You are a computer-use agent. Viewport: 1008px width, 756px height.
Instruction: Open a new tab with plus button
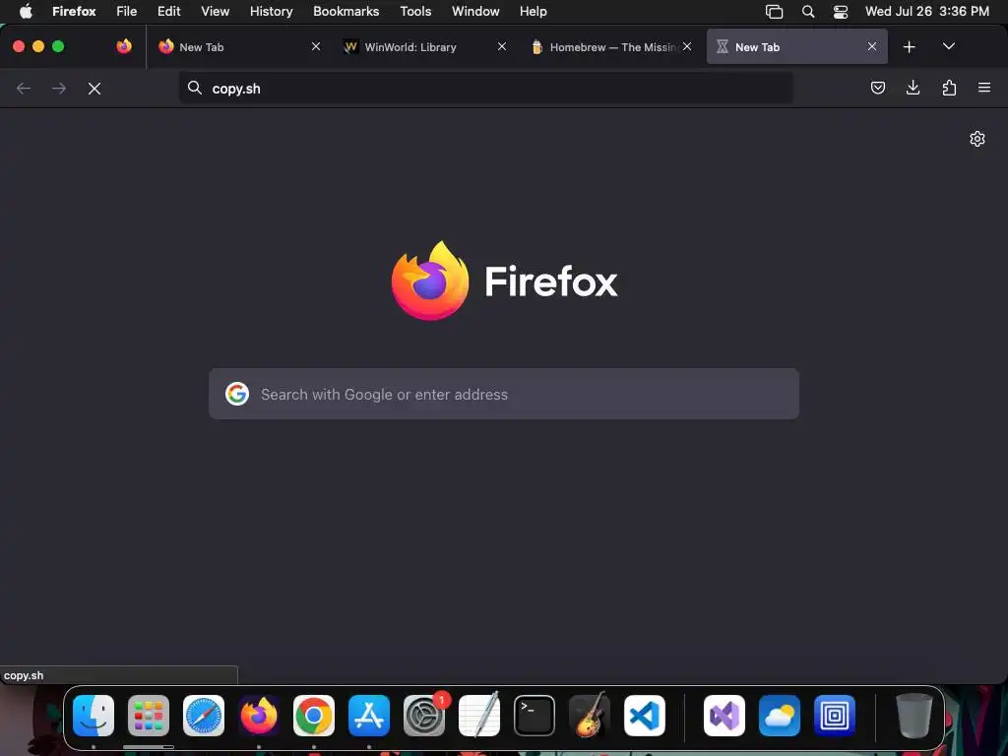point(909,47)
